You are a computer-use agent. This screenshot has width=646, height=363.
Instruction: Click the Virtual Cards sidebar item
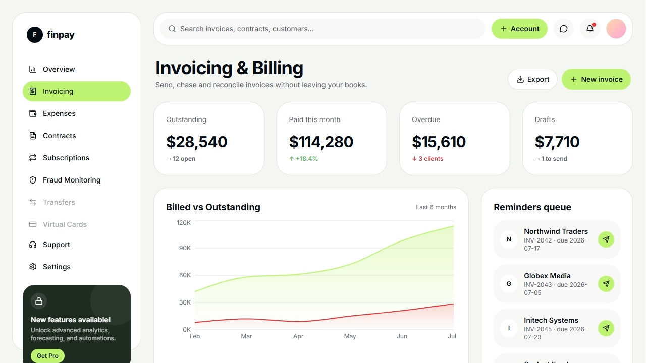(77, 224)
